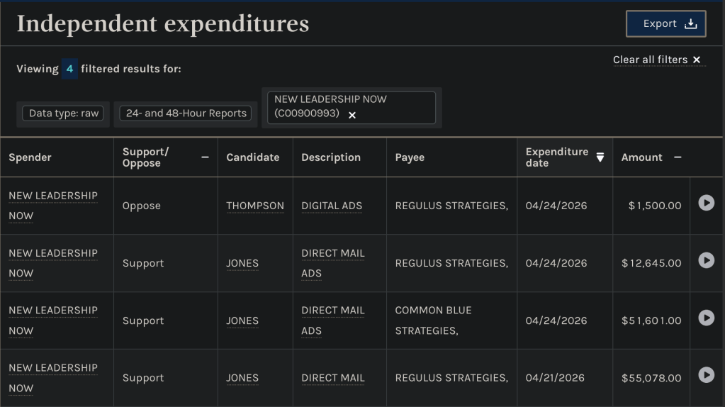The image size is (725, 407).
Task: Click the 24- and 48-Hour Reports tag
Action: click(x=186, y=113)
